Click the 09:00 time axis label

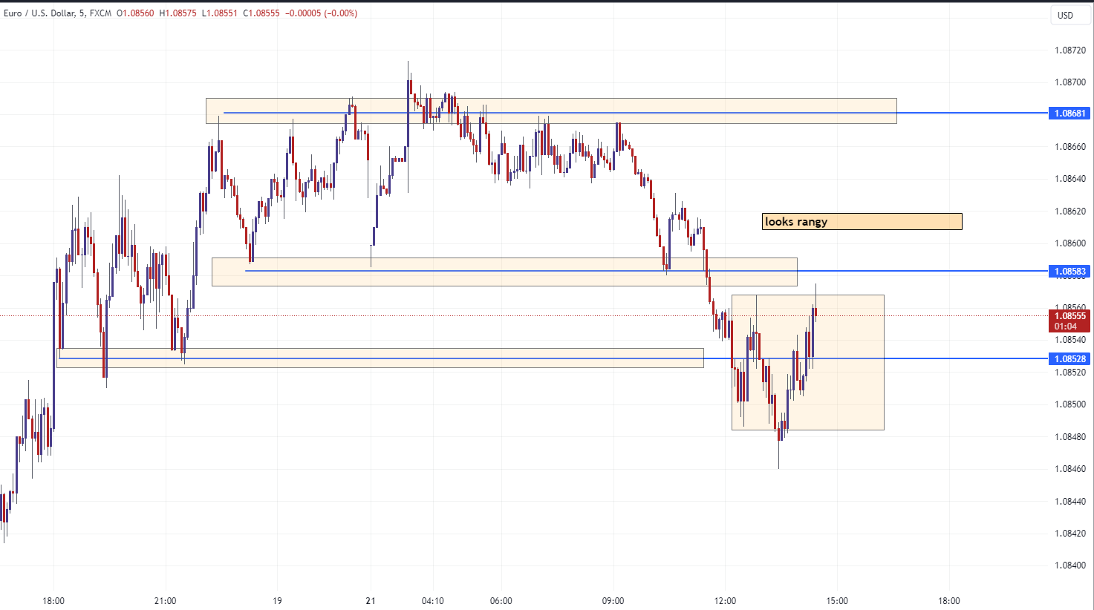613,600
